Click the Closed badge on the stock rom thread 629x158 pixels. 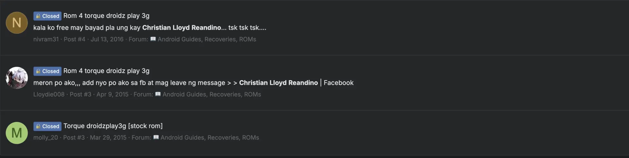(47, 126)
